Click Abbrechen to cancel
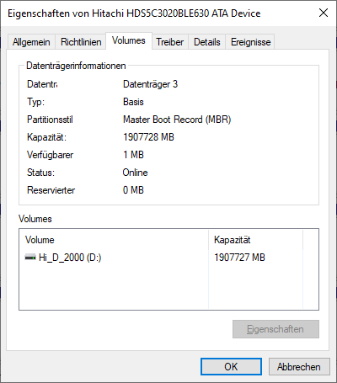337x383 pixels. 299,366
